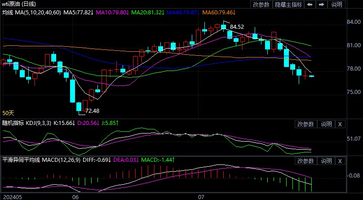Select the wti原油 (日线) chart title
The image size is (363, 200).
click(x=19, y=4)
